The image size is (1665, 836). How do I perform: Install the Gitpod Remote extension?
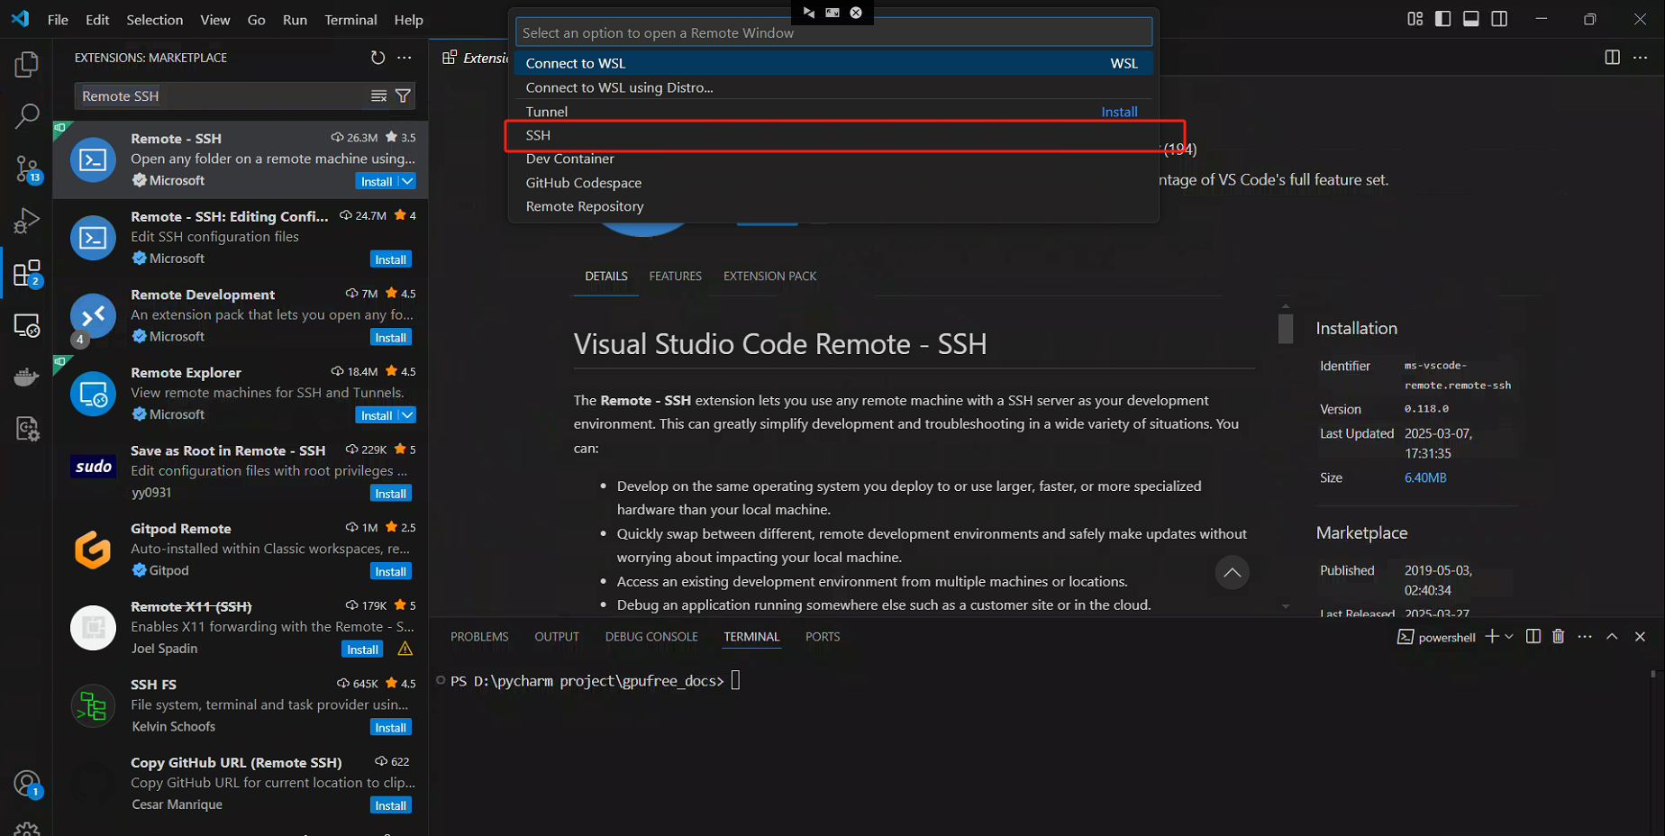click(391, 572)
